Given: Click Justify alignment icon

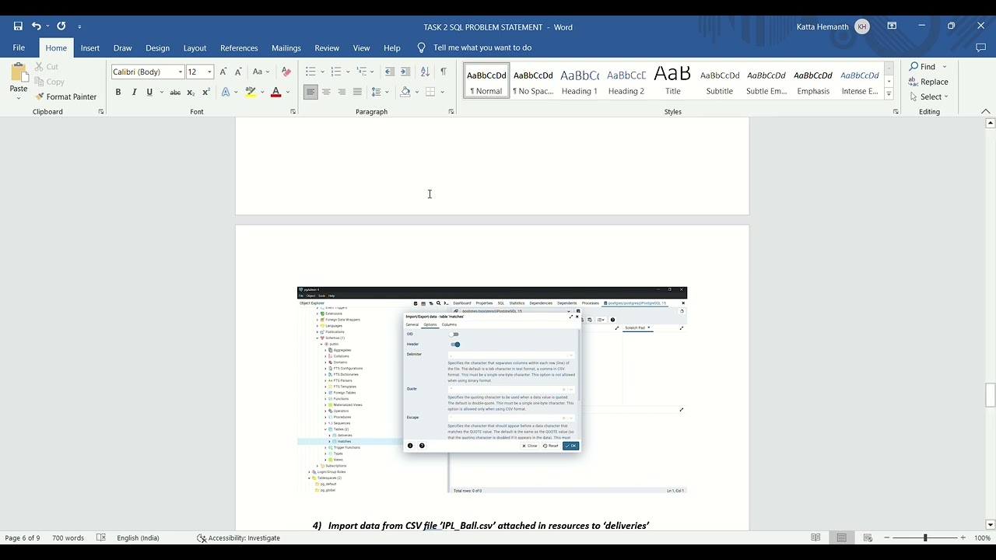Looking at the screenshot, I should click(357, 92).
